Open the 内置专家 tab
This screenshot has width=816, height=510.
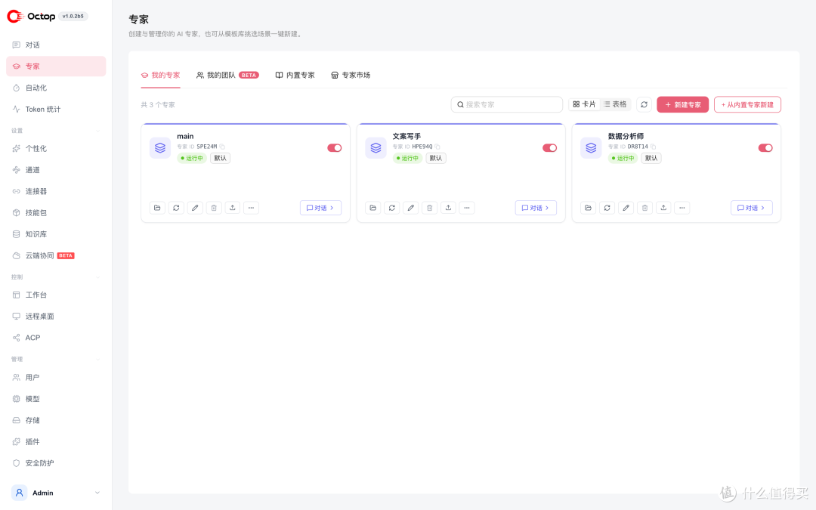295,75
